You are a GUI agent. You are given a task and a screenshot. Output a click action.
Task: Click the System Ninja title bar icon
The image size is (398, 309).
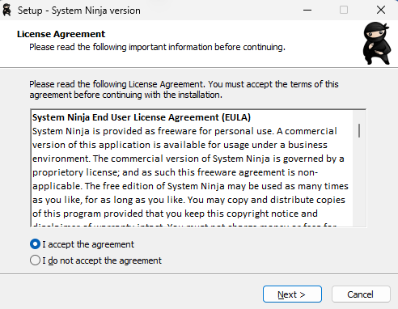(7, 11)
